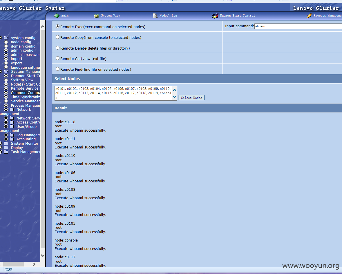Open the Nodes' Log tab

click(x=168, y=16)
